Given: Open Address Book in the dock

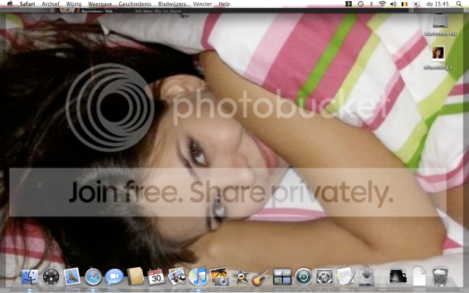Looking at the screenshot, I should [x=136, y=277].
